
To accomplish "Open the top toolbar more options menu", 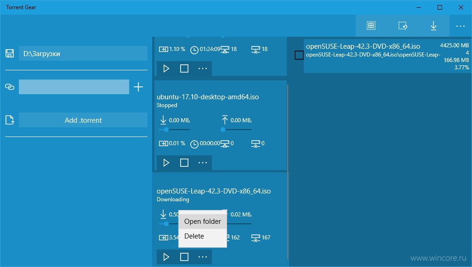I will 461,26.
